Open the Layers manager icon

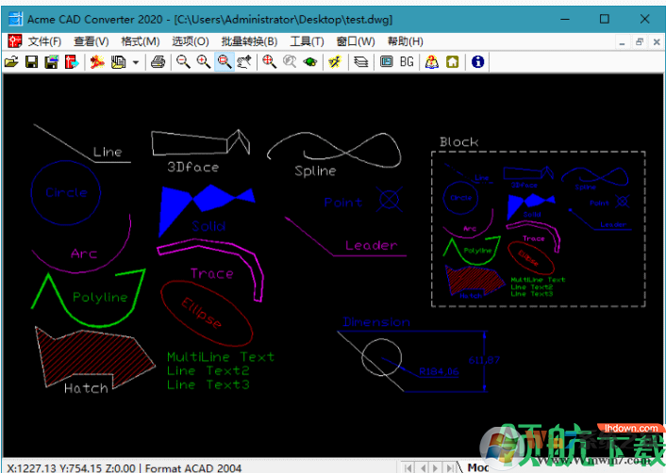pyautogui.click(x=359, y=62)
